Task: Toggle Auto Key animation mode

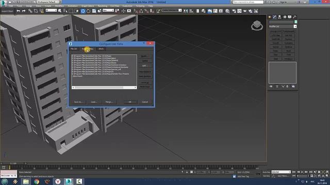Action: click(266, 172)
